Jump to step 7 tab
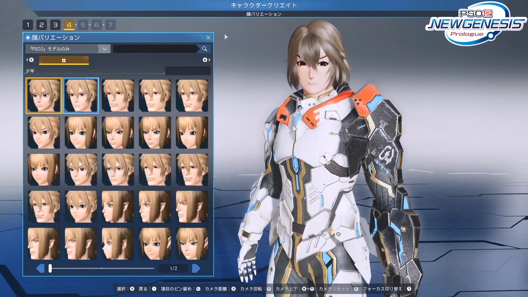The width and height of the screenshot is (528, 297). [x=110, y=25]
